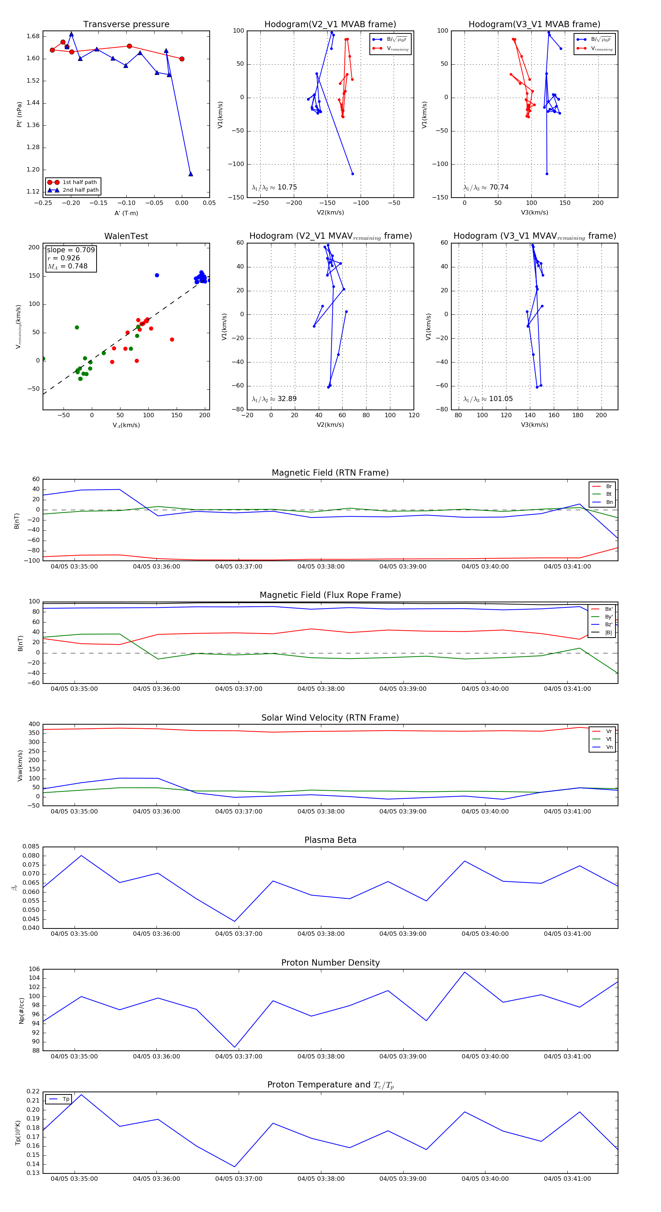Click the 'Vsw(km/s)' y-axis label

pos(20,765)
